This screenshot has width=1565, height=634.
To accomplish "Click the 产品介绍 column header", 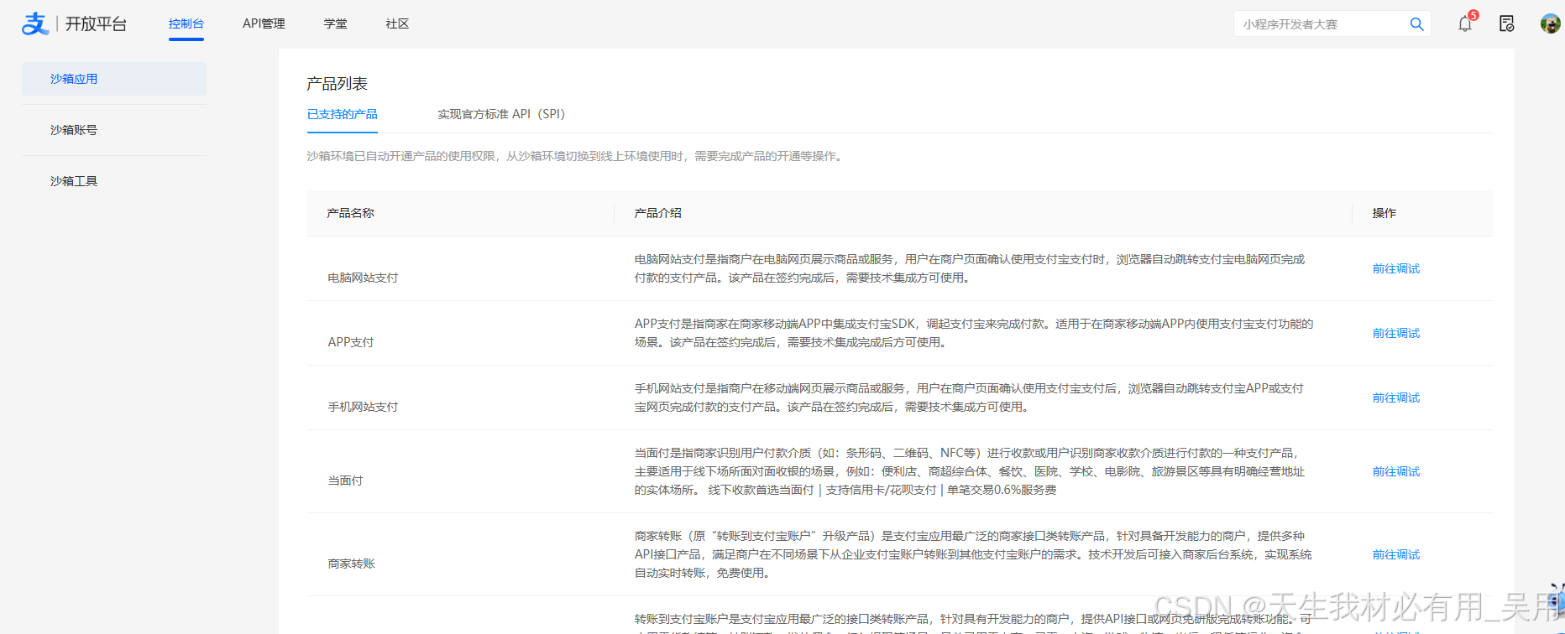I will [657, 213].
